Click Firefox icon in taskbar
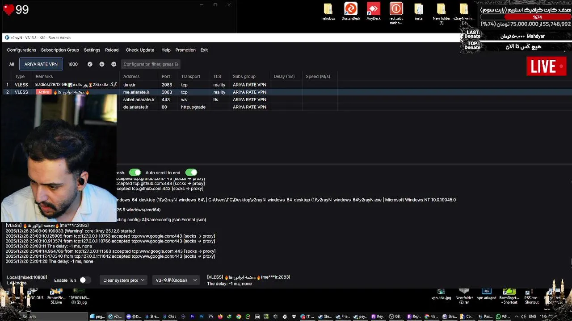 point(220,317)
